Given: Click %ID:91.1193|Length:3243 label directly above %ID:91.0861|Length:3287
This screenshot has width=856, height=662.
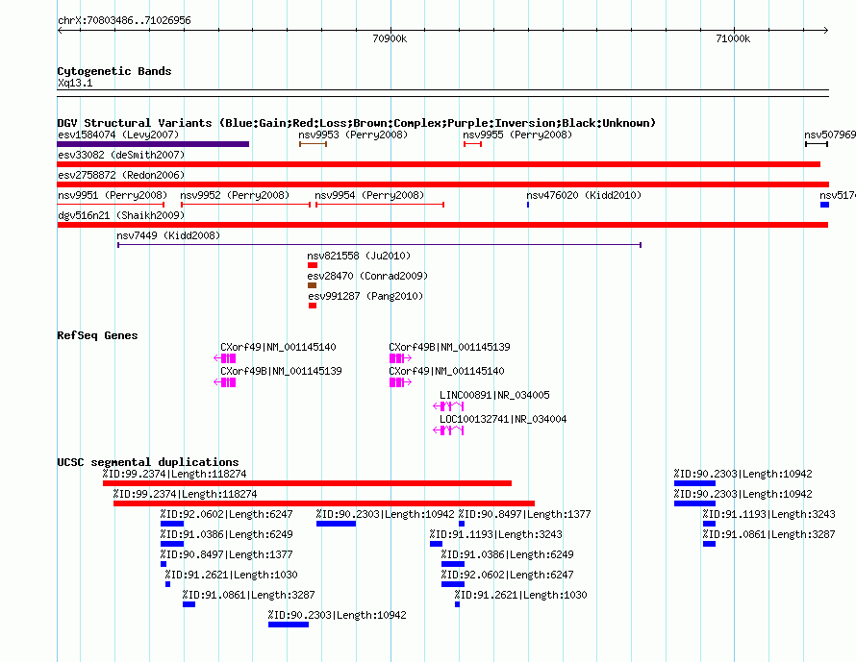Looking at the screenshot, I should pyautogui.click(x=768, y=514).
